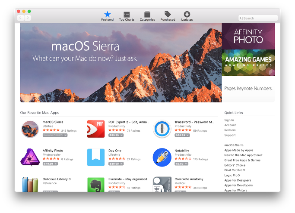This screenshot has width=295, height=213.
Task: Open the Account quick link
Action: pyautogui.click(x=230, y=125)
